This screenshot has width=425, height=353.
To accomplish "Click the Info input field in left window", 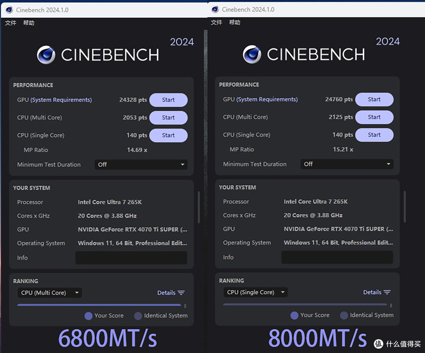I will coord(131,258).
